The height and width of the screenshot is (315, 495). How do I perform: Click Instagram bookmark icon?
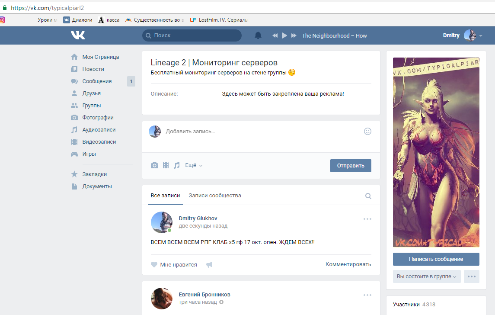(2, 20)
